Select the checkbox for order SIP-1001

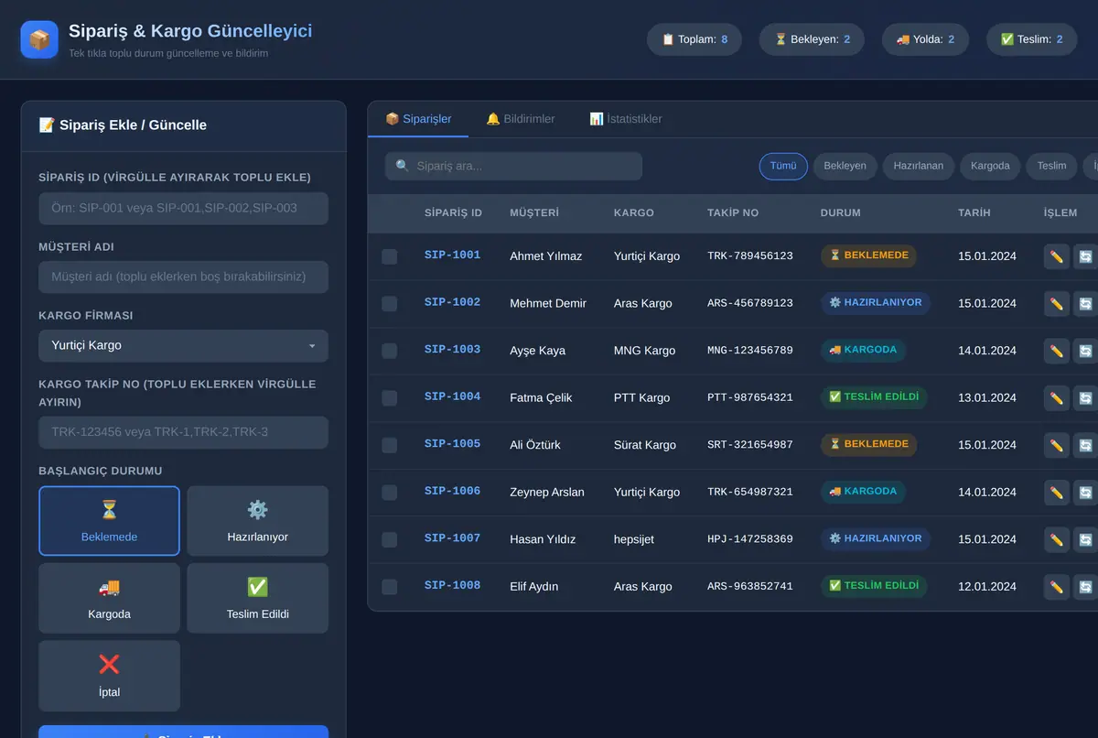click(x=390, y=256)
